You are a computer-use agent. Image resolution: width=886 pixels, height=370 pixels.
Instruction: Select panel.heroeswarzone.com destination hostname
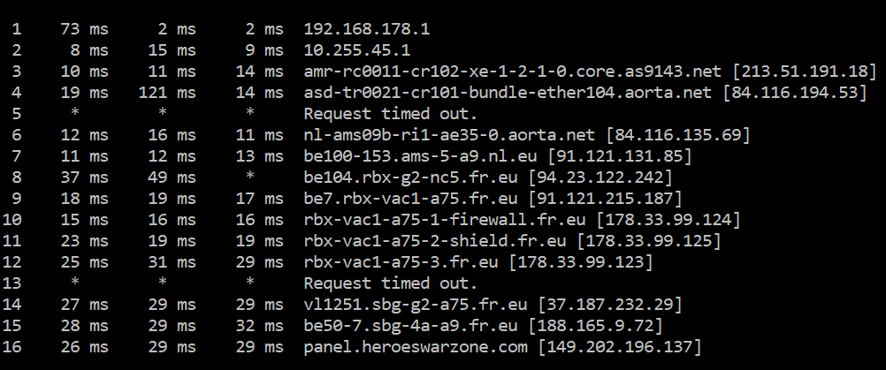(416, 347)
